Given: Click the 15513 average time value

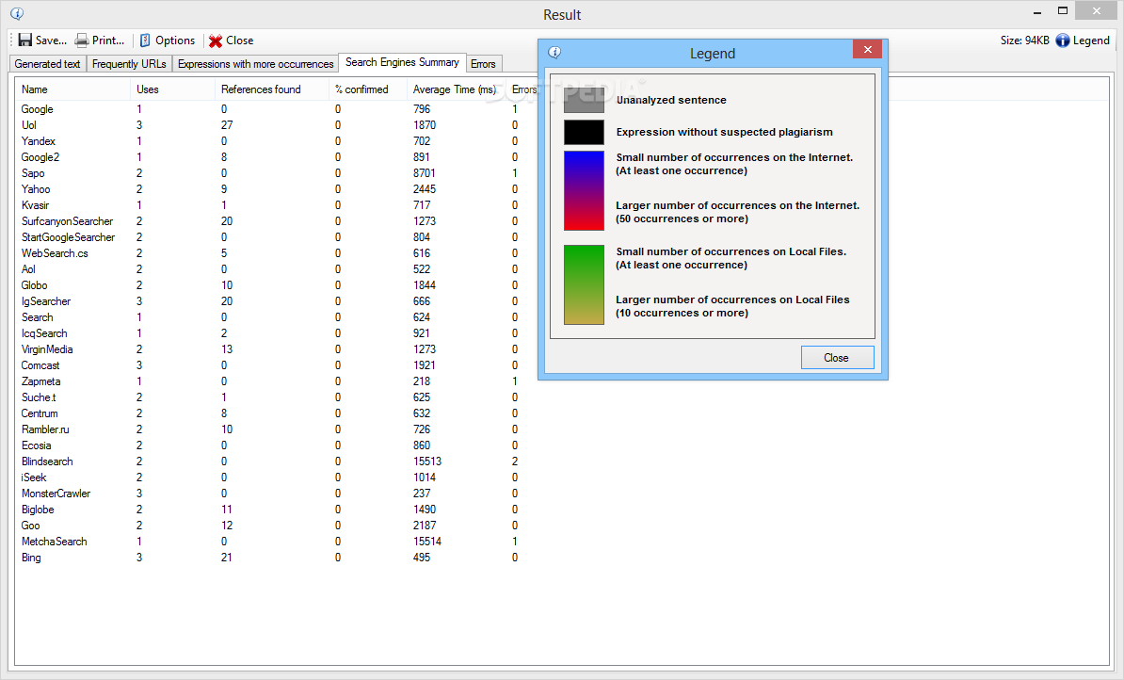Looking at the screenshot, I should [427, 461].
